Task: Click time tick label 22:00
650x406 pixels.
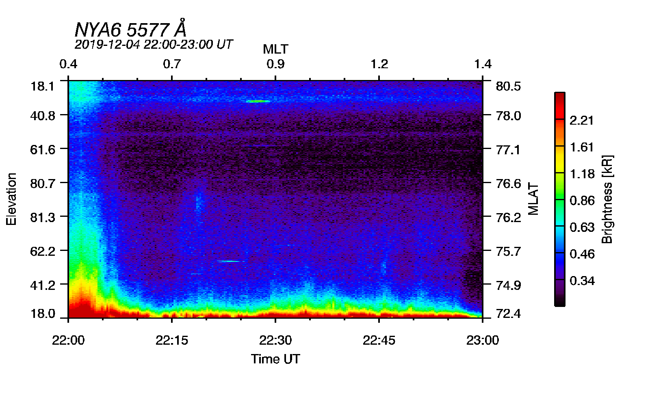Action: pos(68,340)
